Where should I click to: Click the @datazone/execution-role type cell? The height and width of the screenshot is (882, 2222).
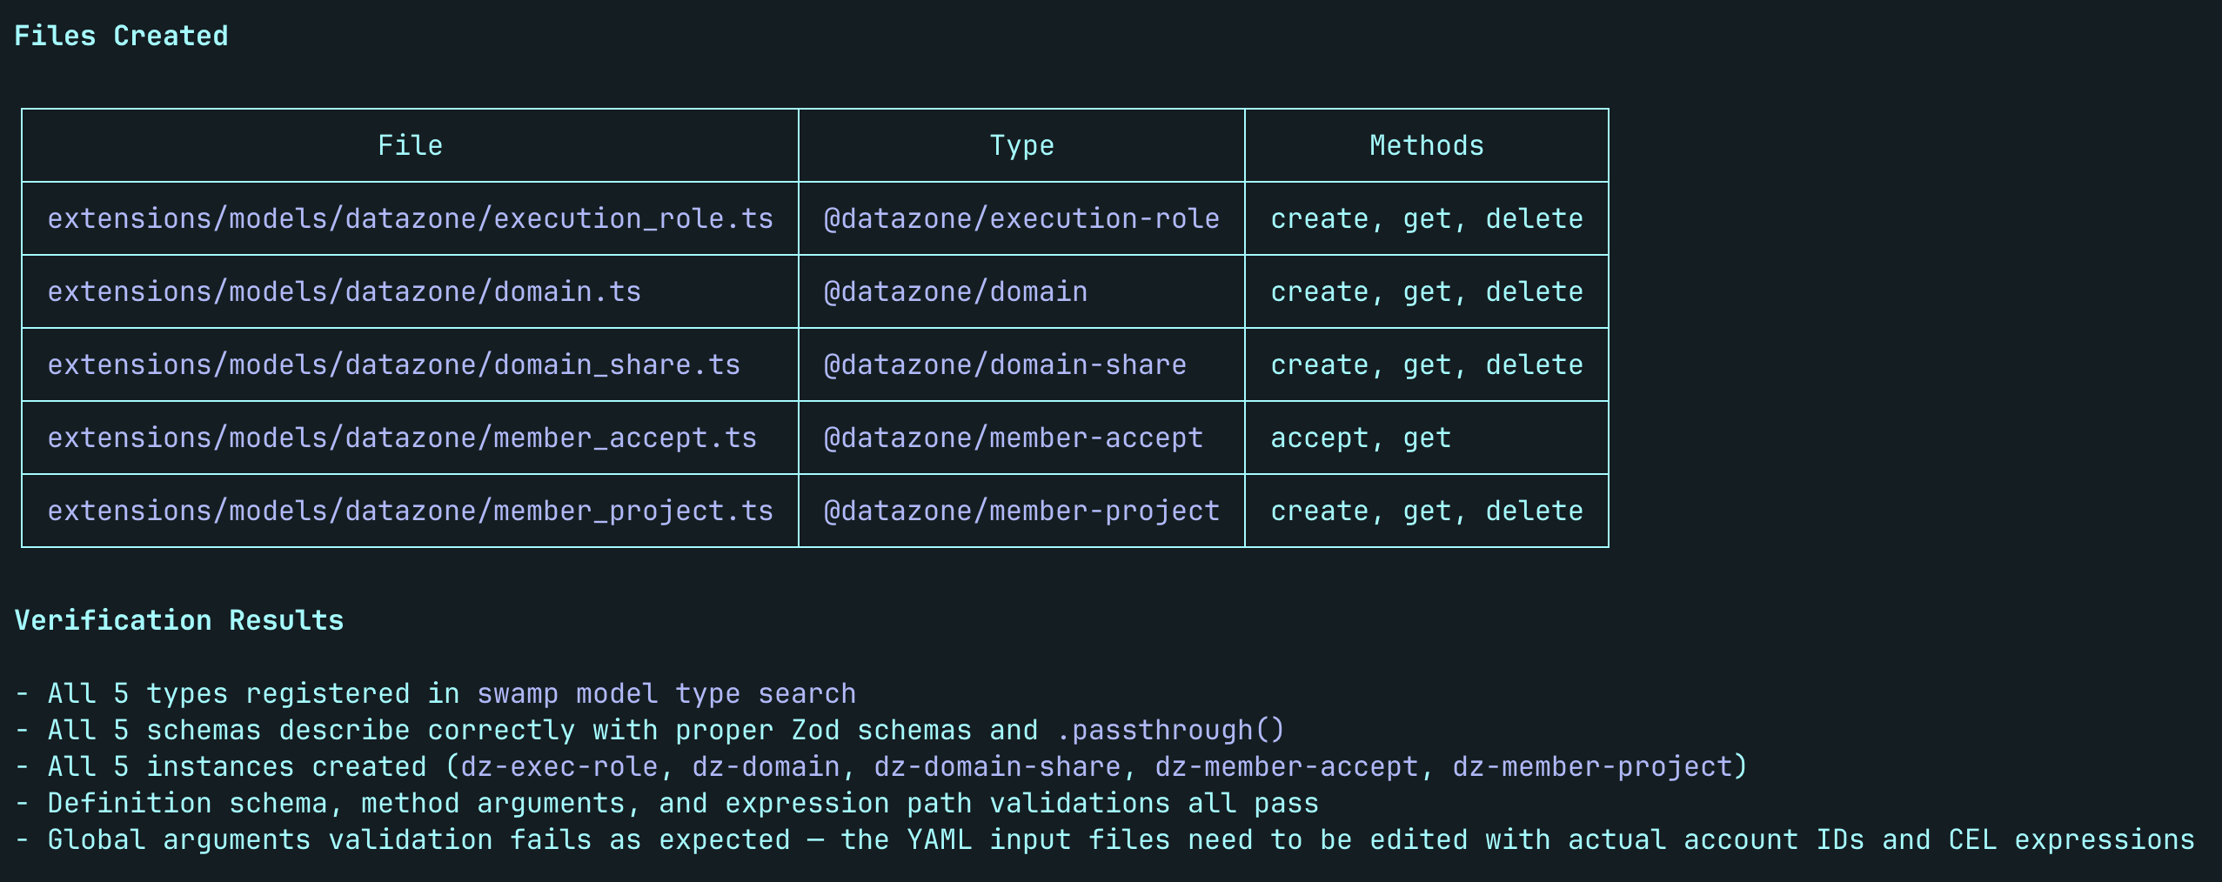(x=1021, y=218)
